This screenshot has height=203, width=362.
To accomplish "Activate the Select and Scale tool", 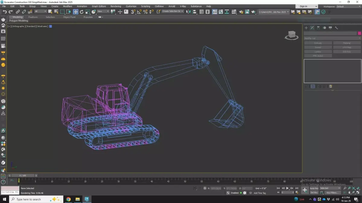I will pyautogui.click(x=87, y=12).
